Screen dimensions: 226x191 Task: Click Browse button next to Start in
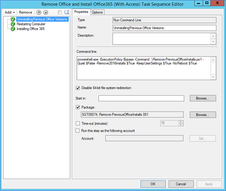(203, 98)
